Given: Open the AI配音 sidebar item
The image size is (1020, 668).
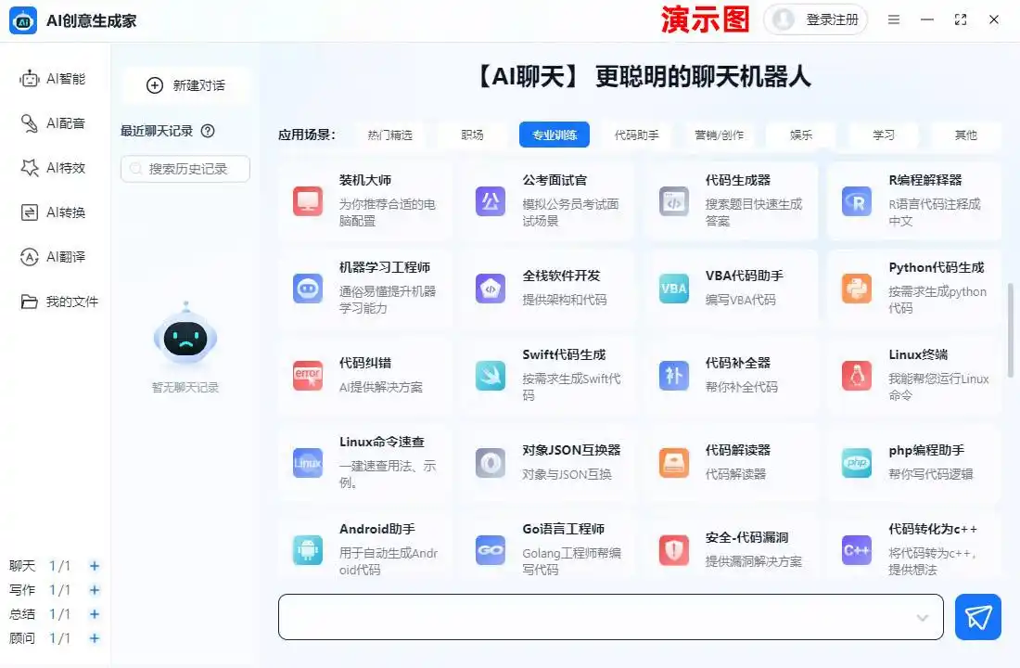Looking at the screenshot, I should (x=54, y=123).
